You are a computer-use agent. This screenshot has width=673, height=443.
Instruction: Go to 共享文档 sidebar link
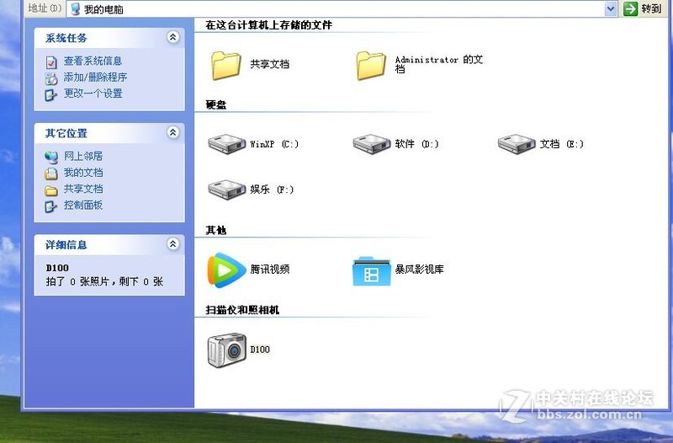[x=83, y=189]
